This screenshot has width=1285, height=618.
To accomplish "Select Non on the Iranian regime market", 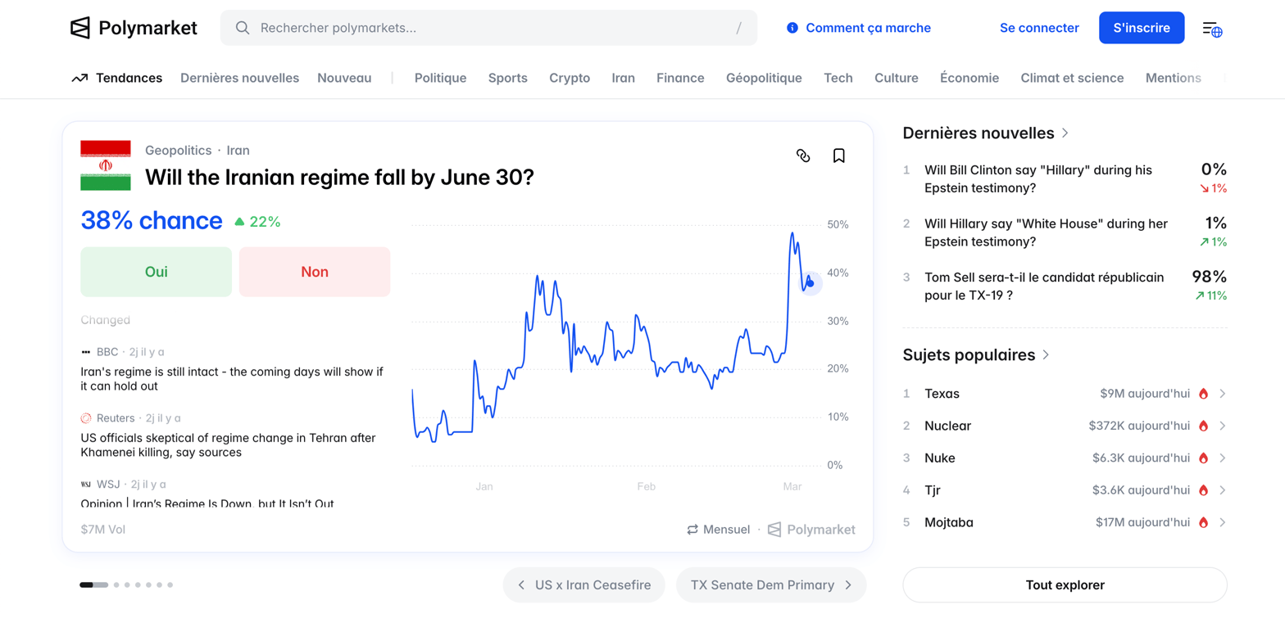I will 315,272.
